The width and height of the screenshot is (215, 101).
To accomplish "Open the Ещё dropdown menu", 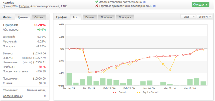I will (x=188, y=17).
